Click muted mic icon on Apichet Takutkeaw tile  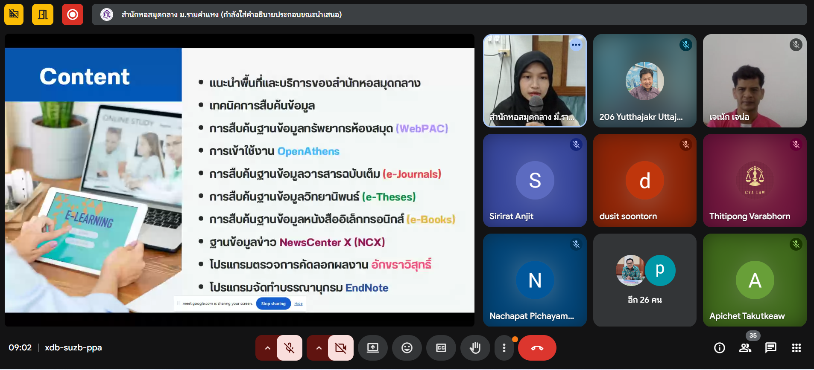tap(796, 244)
